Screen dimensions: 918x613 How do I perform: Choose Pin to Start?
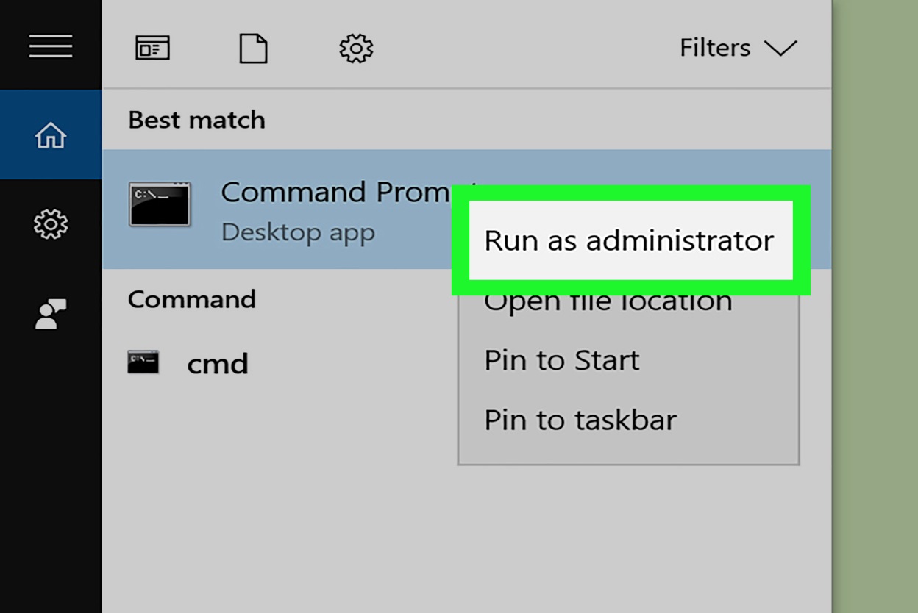click(562, 360)
